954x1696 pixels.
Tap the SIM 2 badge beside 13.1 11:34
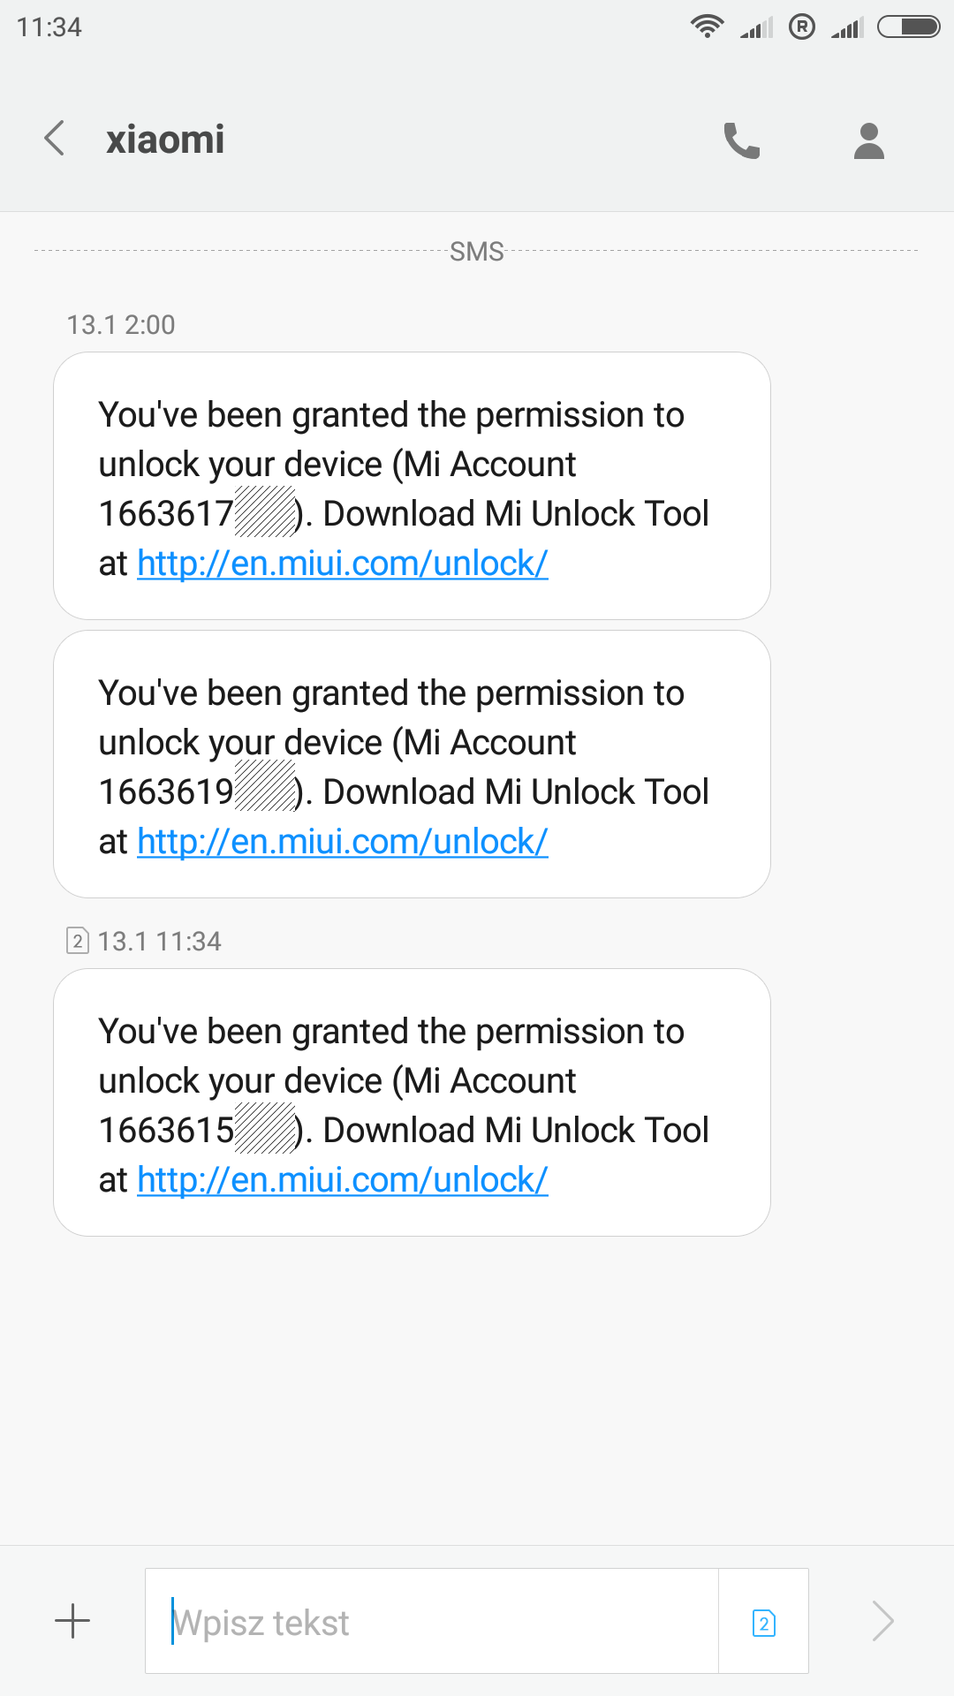tap(78, 941)
